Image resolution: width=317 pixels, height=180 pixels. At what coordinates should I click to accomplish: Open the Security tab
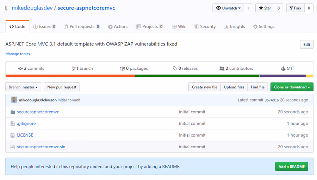coord(205,26)
